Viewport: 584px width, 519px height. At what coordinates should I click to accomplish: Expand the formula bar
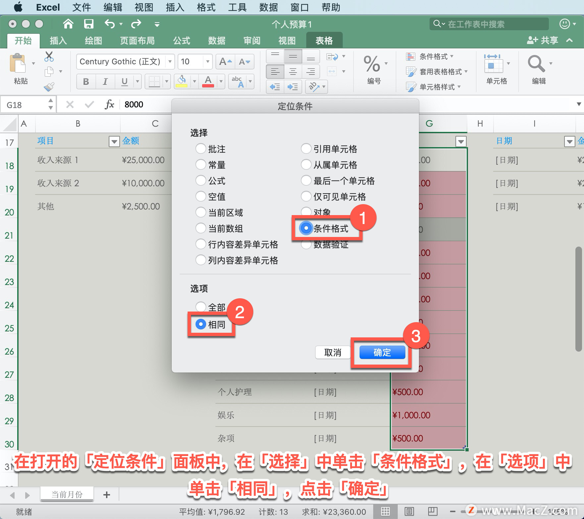click(579, 104)
